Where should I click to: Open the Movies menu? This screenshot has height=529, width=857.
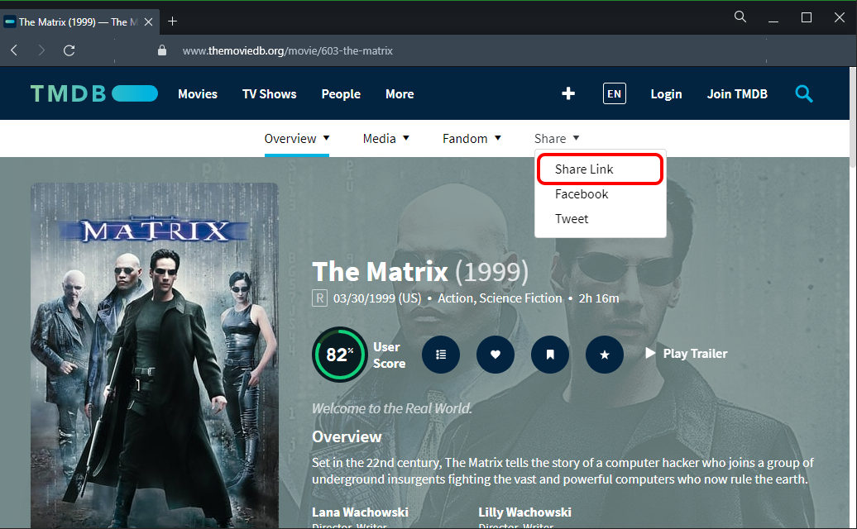point(198,94)
